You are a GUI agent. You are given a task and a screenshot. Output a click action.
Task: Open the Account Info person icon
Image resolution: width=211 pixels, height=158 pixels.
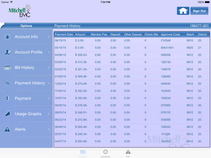[7, 36]
